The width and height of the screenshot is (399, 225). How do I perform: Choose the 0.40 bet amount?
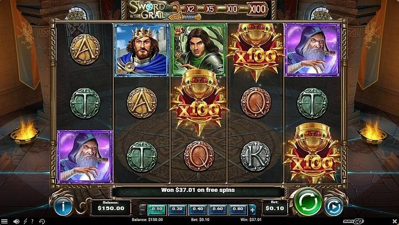click(x=198, y=209)
